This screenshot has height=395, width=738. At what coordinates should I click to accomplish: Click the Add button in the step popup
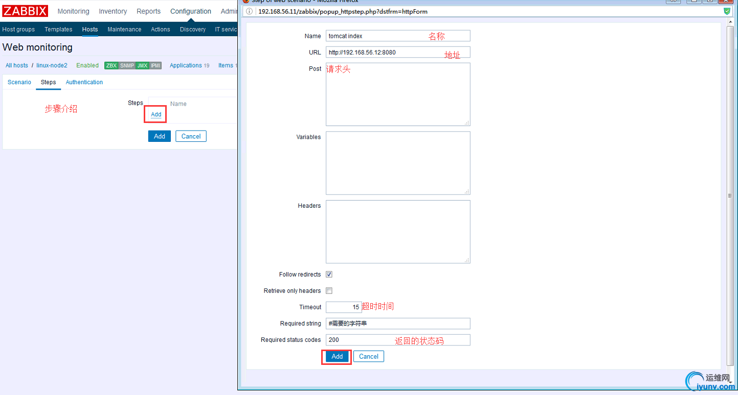tap(337, 357)
